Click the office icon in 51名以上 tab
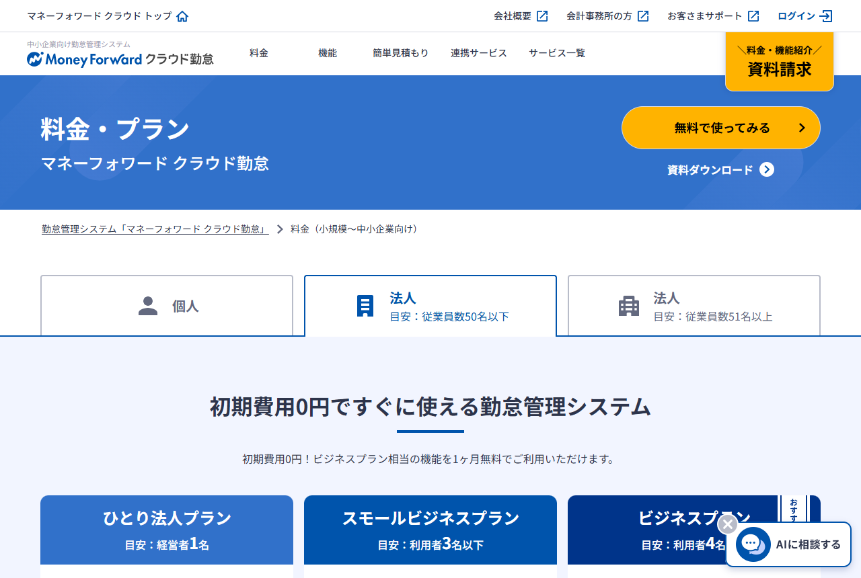861x578 pixels. [x=629, y=306]
